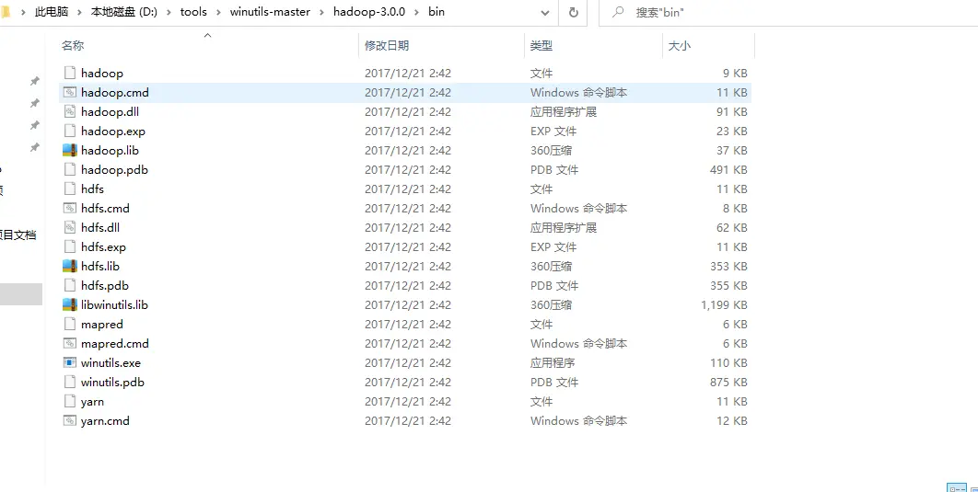978x492 pixels.
Task: Click the refresh button beside address bar
Action: [573, 12]
